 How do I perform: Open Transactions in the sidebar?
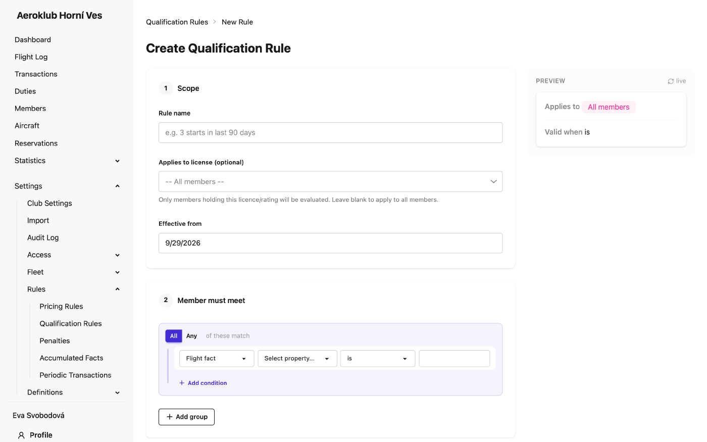(x=36, y=74)
